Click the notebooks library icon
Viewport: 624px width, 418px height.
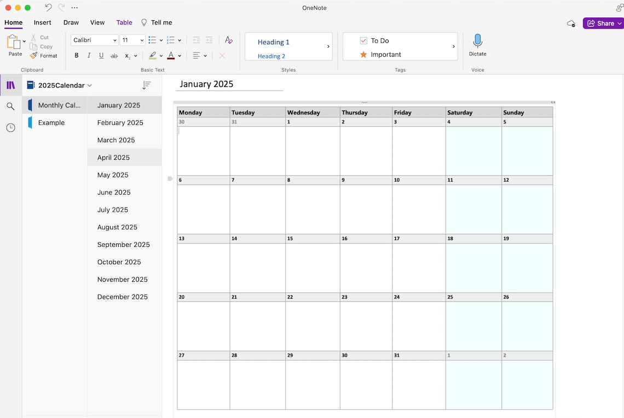tap(10, 85)
